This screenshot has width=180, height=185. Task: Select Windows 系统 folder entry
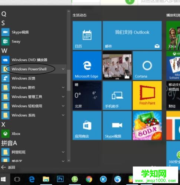(x=33, y=115)
